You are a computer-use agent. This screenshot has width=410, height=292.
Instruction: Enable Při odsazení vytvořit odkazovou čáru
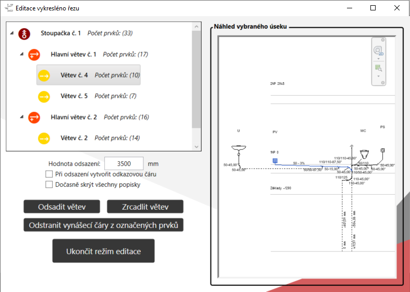tap(49, 174)
